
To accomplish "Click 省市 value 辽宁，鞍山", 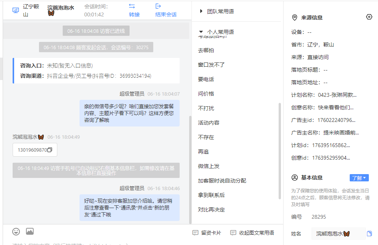I will click(x=320, y=45).
